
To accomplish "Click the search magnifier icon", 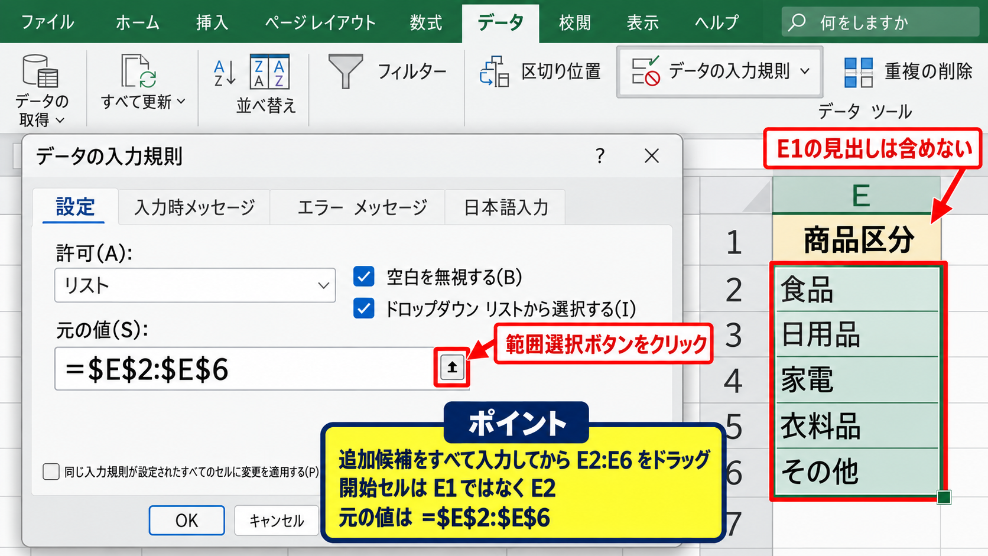I will [797, 22].
